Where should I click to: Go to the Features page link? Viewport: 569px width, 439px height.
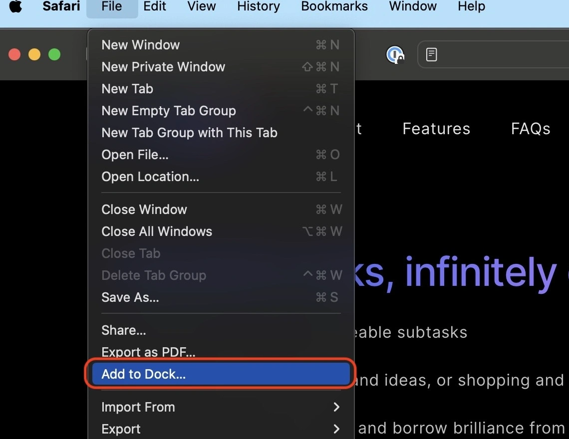pos(436,129)
